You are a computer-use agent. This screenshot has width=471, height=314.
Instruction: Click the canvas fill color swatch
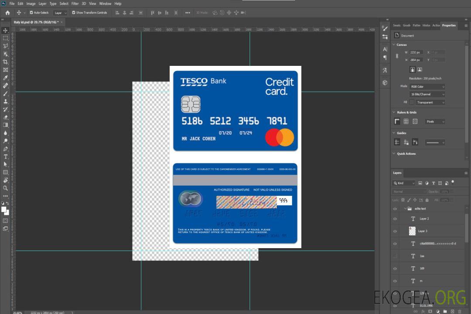pos(412,102)
